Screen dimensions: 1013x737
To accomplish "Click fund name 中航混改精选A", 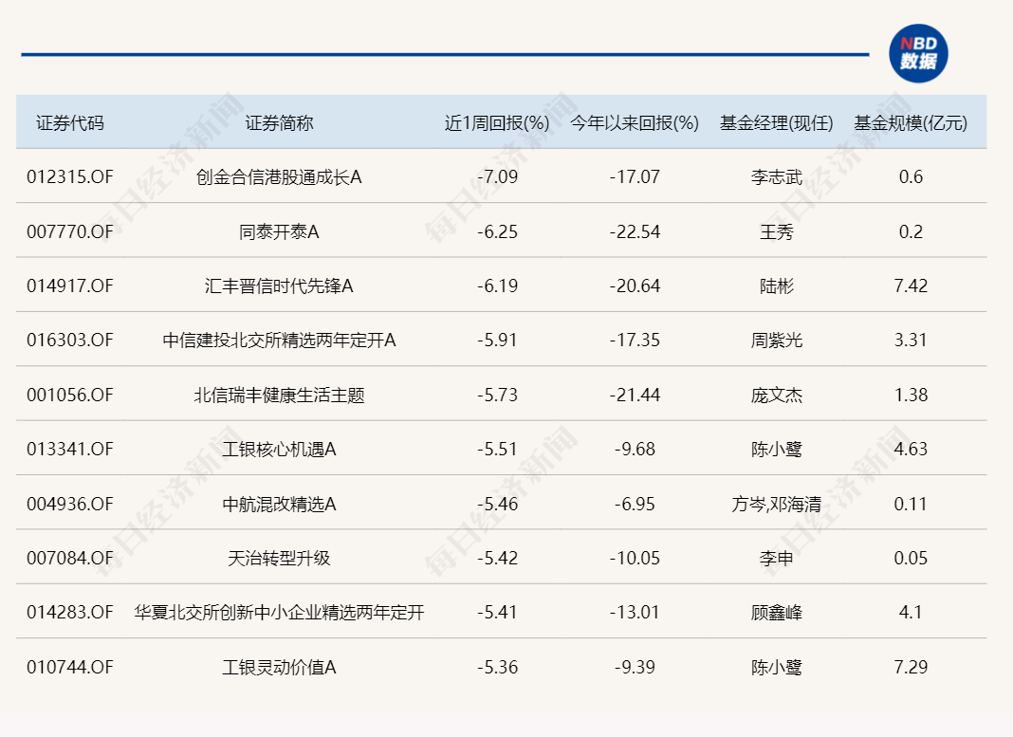I will point(279,505).
